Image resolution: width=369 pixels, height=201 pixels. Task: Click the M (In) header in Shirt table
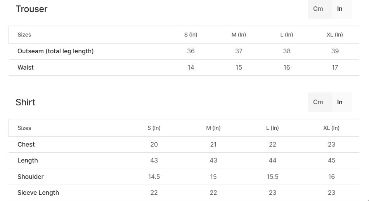tap(213, 128)
